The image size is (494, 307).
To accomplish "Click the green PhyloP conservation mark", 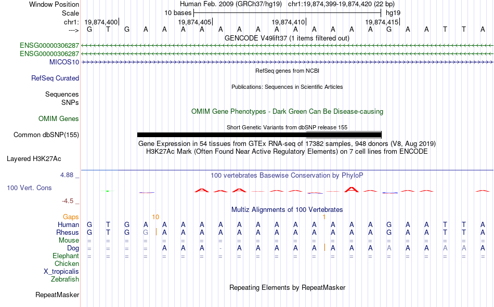I will click(x=108, y=191).
